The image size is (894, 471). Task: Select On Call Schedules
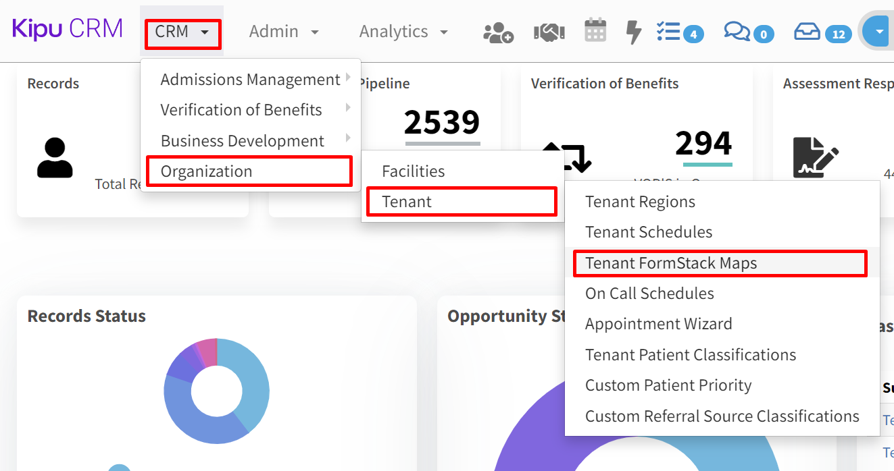coord(649,293)
